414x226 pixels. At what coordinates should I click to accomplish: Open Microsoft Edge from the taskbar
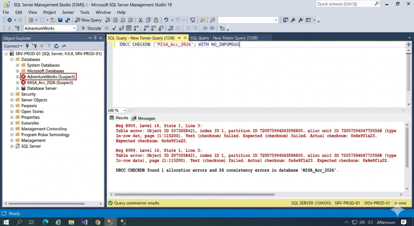(45, 222)
